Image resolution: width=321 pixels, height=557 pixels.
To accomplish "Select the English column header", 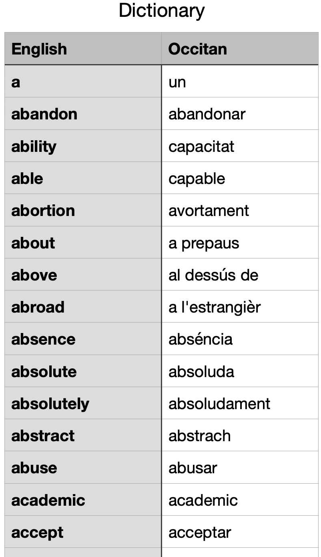I will (x=39, y=49).
